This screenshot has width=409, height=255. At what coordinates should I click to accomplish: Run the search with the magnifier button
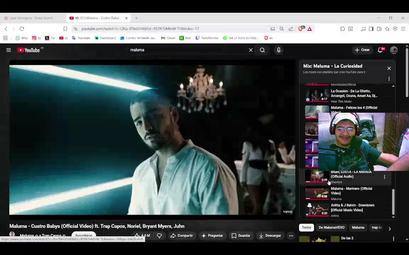tap(262, 50)
